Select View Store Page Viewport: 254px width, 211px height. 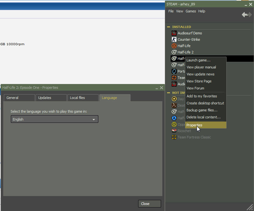click(206, 81)
